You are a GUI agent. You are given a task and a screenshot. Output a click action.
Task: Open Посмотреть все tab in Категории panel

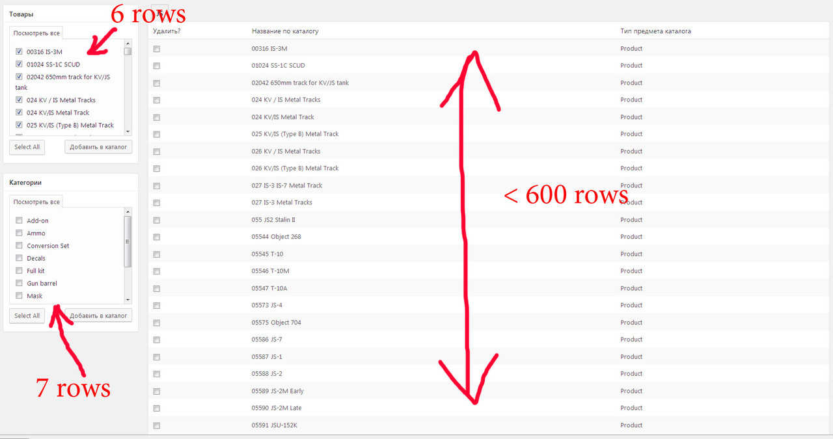36,202
